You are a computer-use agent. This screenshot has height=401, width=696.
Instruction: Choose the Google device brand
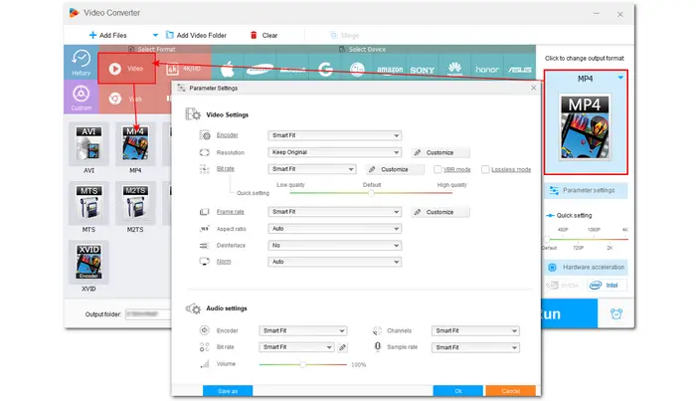325,70
